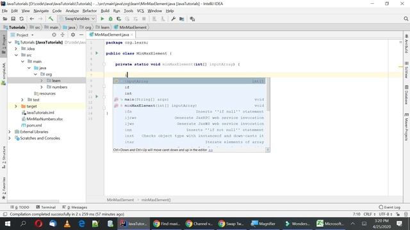410x230 pixels.
Task: Open the Refactor menu
Action: 90,11
